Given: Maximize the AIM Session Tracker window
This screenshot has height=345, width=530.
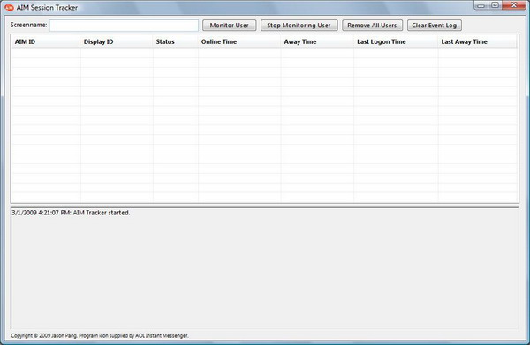Looking at the screenshot, I should point(495,5).
